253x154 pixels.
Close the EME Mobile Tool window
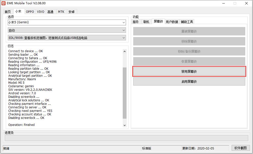coord(246,3)
